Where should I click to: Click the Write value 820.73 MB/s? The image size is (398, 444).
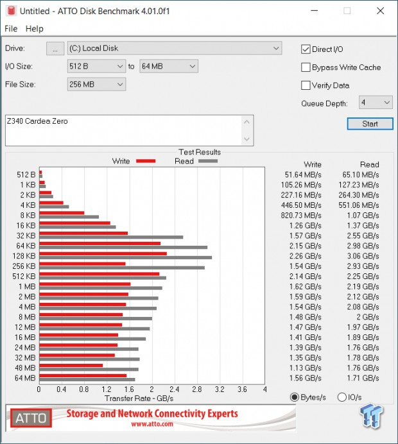coord(301,216)
